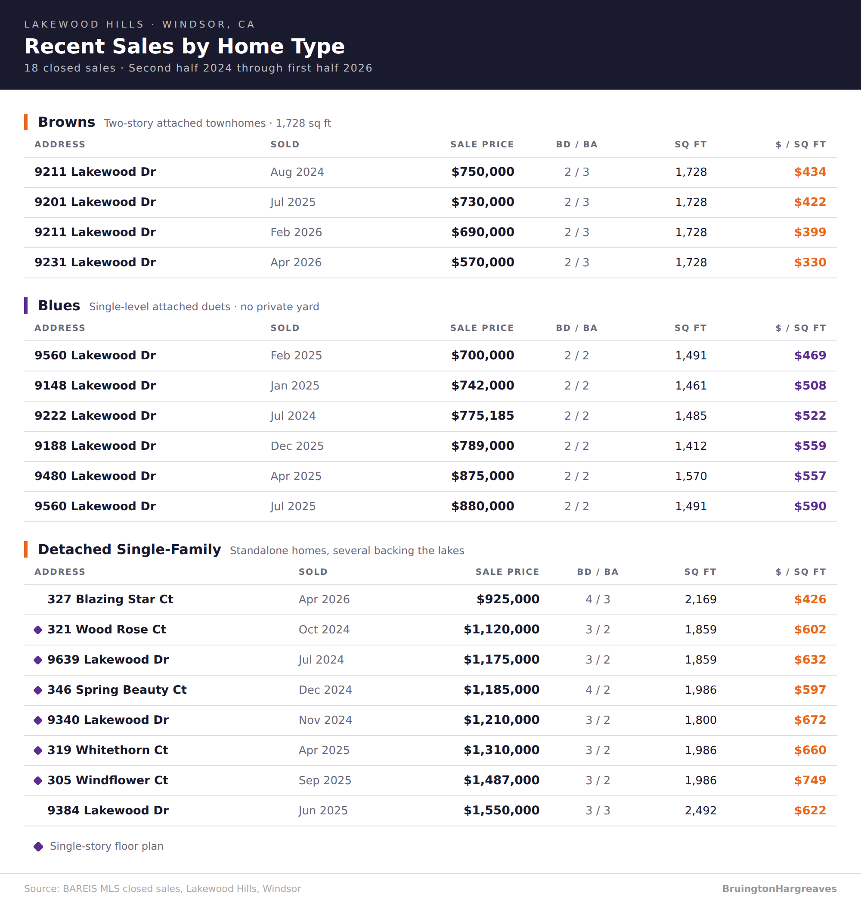Select the 9480 Lakewood Dr address
Image resolution: width=861 pixels, height=904 pixels.
click(95, 477)
